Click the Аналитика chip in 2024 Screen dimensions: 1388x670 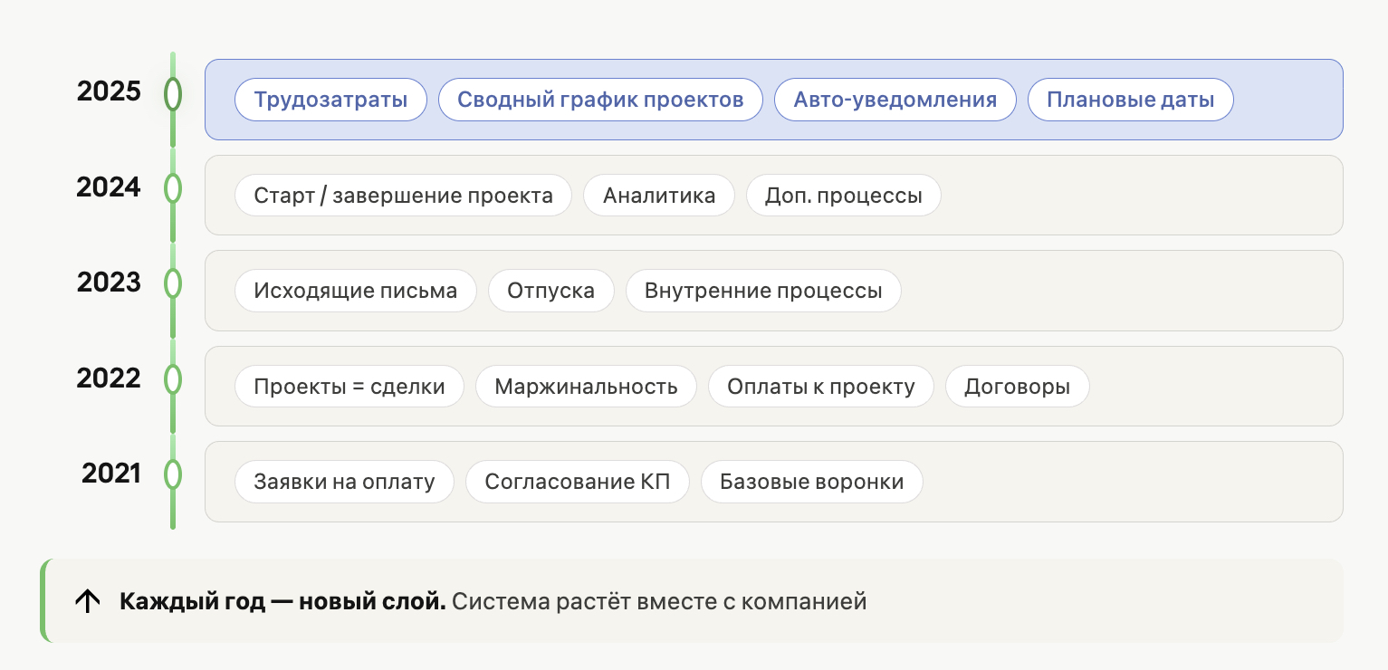(659, 196)
